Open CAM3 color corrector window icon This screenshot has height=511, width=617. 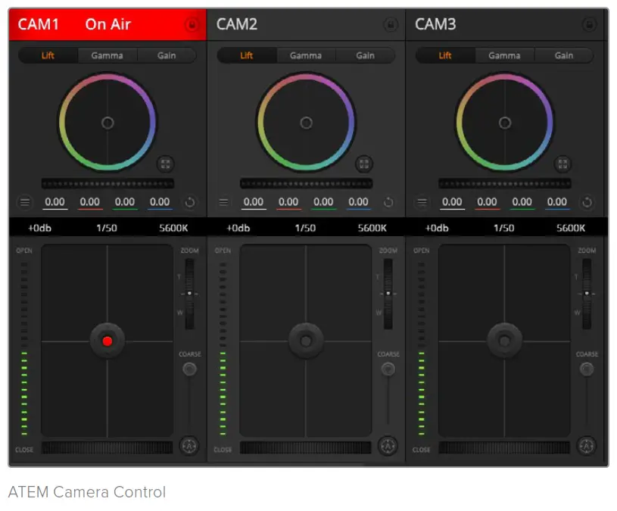(563, 164)
